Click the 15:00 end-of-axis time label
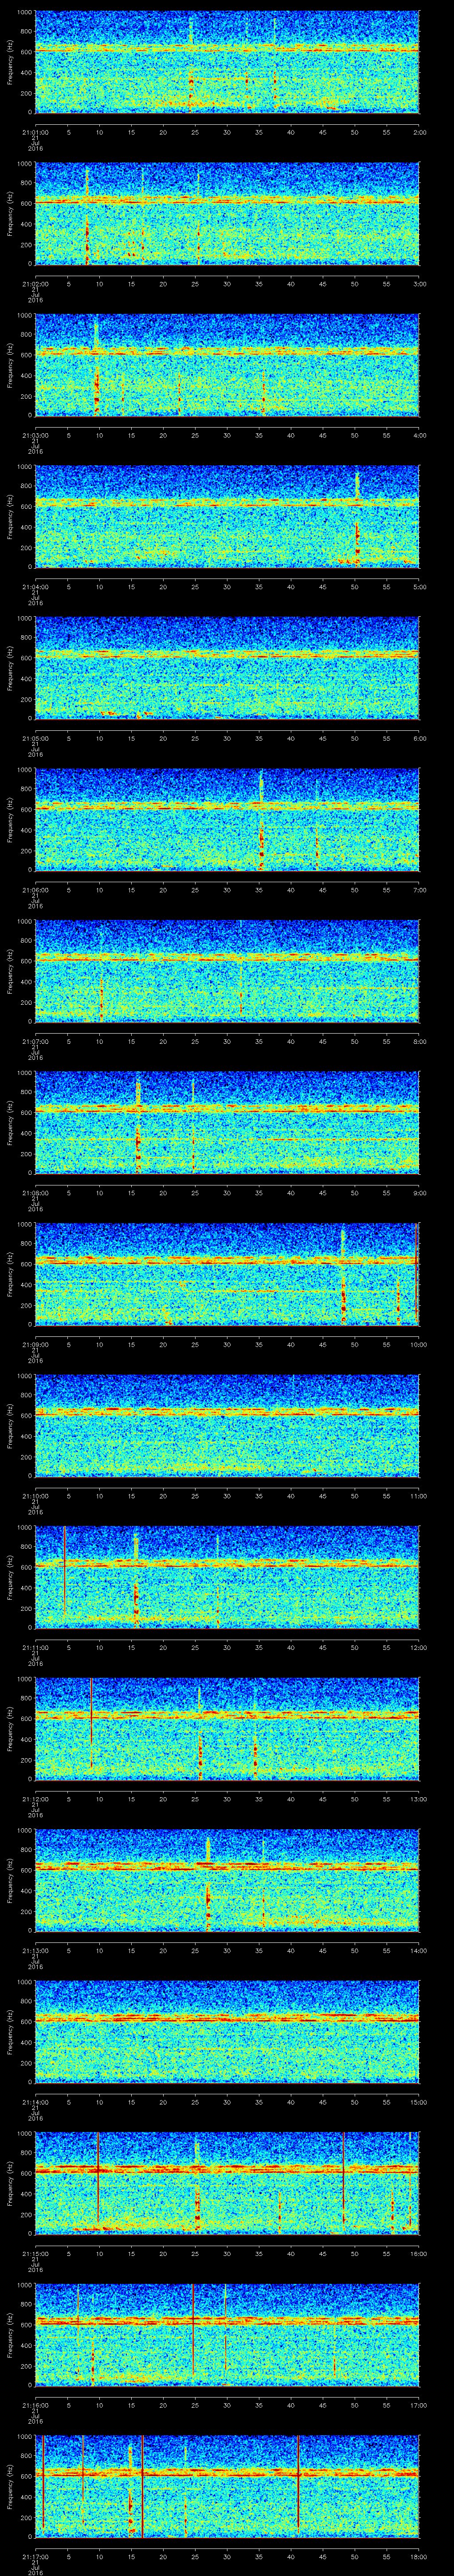 point(418,2101)
